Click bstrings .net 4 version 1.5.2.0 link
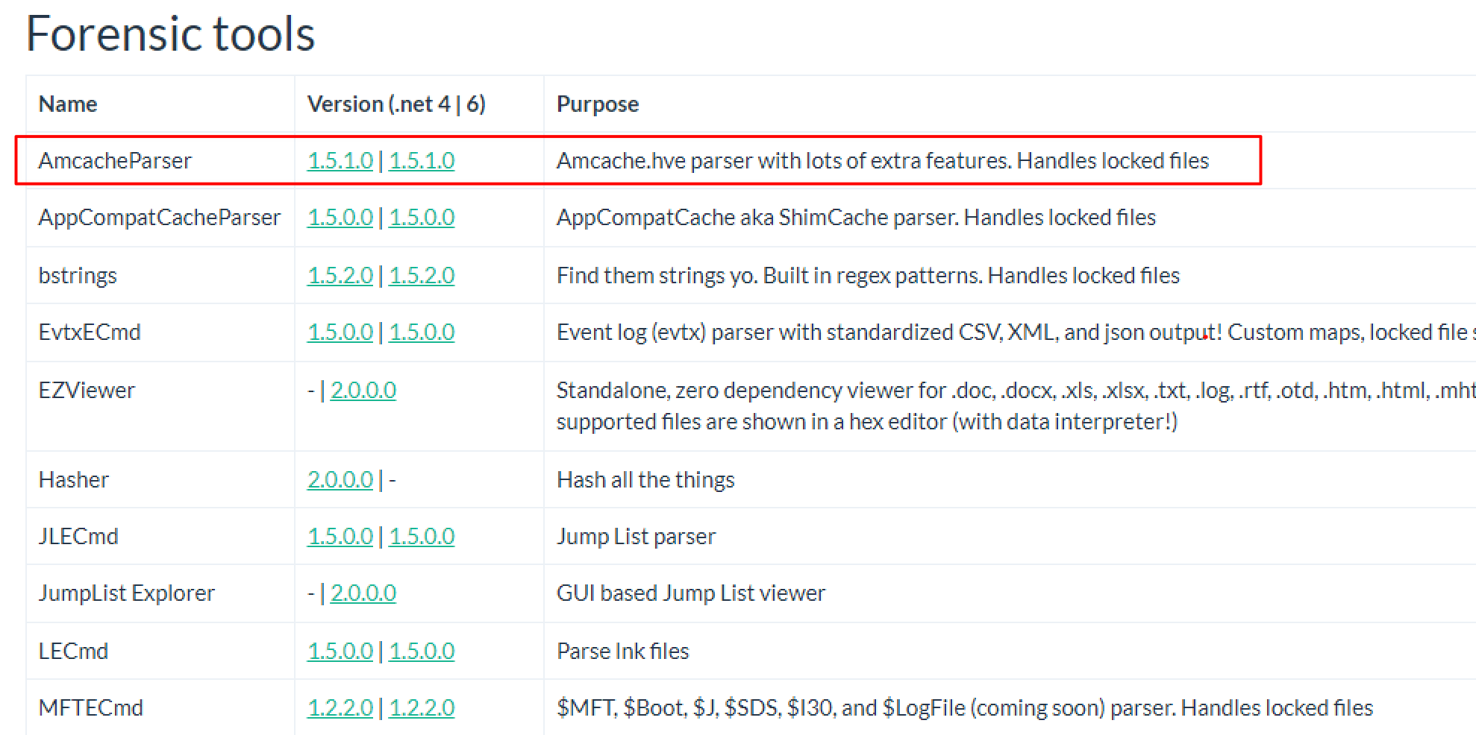The width and height of the screenshot is (1476, 735). pyautogui.click(x=340, y=275)
